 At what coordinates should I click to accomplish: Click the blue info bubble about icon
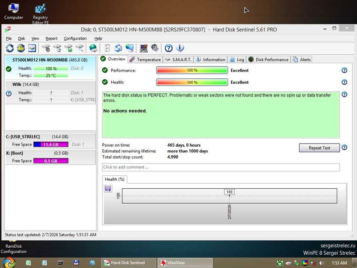click(x=180, y=48)
